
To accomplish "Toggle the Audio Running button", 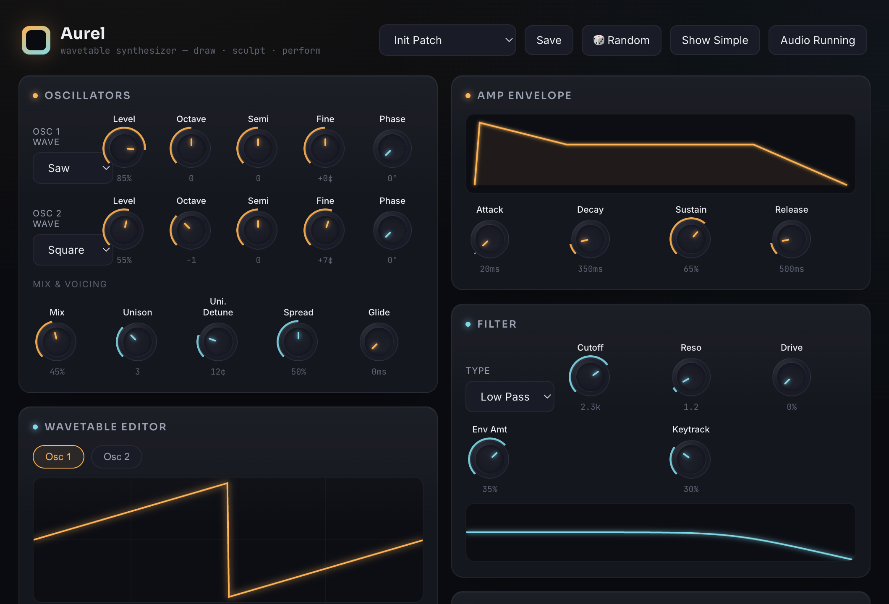I will (817, 40).
